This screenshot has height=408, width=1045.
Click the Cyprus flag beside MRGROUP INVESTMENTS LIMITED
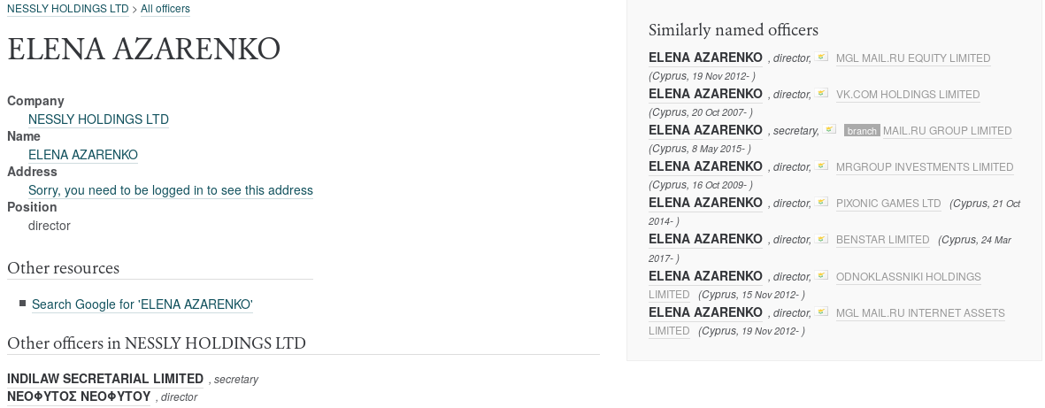click(x=822, y=166)
